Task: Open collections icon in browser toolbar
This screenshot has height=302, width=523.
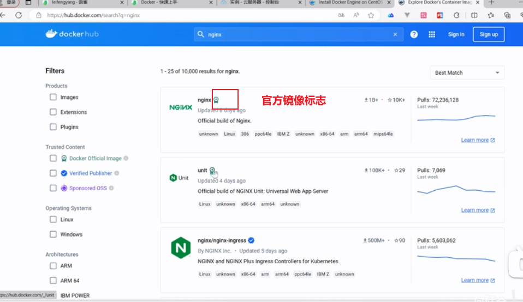Action: point(507,15)
